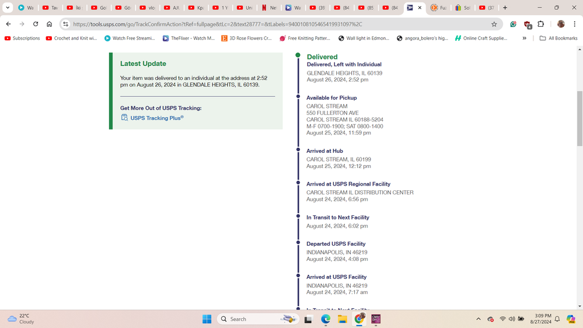
Task: Select 'Latest Update' heading
Action: (x=143, y=64)
